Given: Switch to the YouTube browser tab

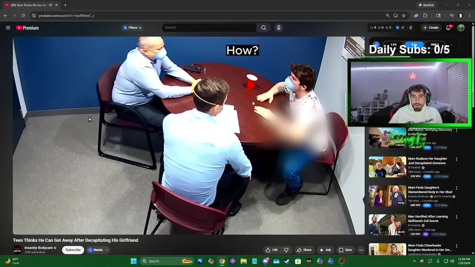Looking at the screenshot, I should [31, 5].
